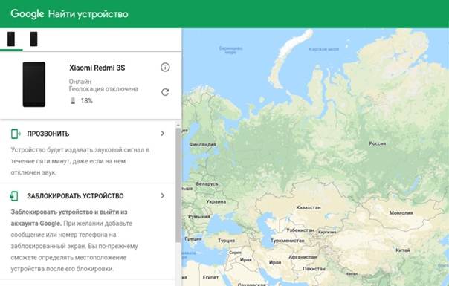The image size is (449, 286).
Task: Click the Украина label on the map
Action: tap(216, 201)
